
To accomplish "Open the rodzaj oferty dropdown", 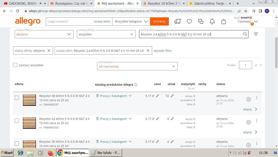I will pyautogui.click(x=106, y=34).
